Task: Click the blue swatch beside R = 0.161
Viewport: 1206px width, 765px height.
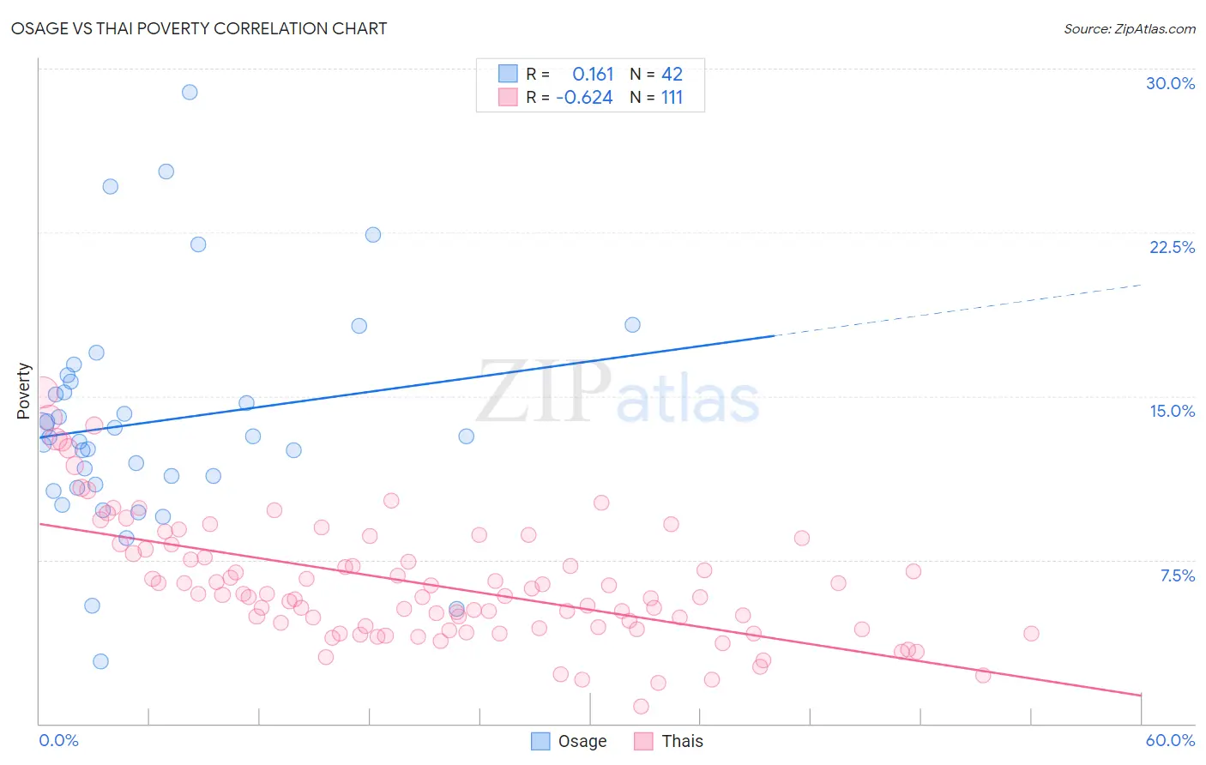Action: (508, 74)
